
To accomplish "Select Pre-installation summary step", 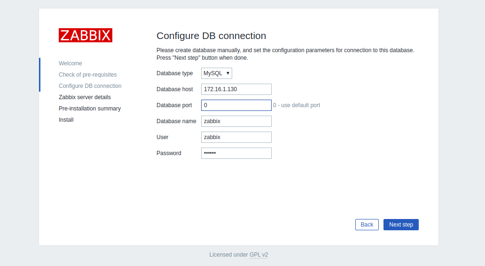I will 90,109.
